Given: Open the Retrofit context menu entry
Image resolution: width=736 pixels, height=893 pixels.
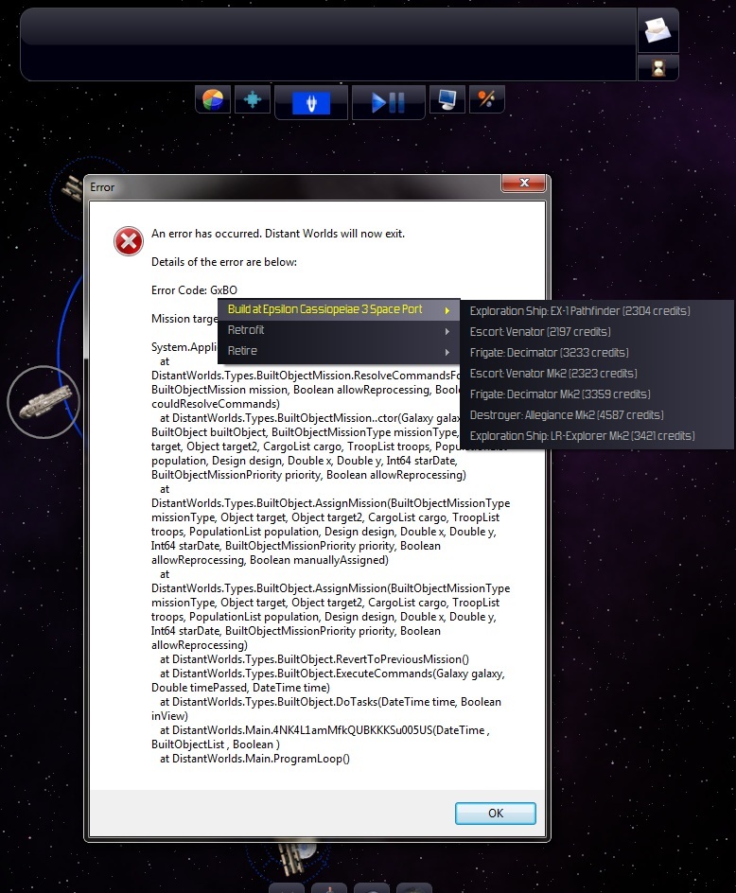Looking at the screenshot, I should click(x=339, y=330).
